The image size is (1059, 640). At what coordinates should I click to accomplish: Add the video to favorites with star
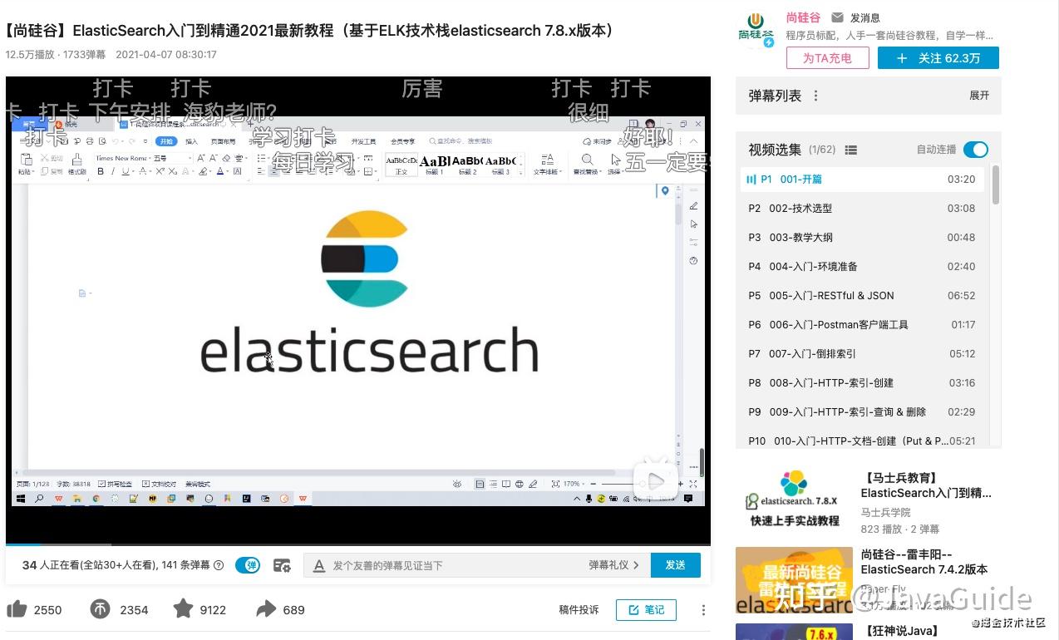[x=183, y=608]
